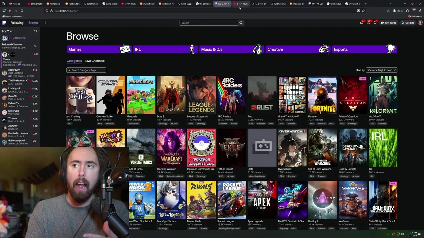Open the tab list dropdown chevron
This screenshot has width=424, height=238.
(x=391, y=4)
